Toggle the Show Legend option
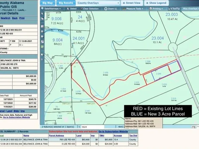199x149 pixels. 157,3
